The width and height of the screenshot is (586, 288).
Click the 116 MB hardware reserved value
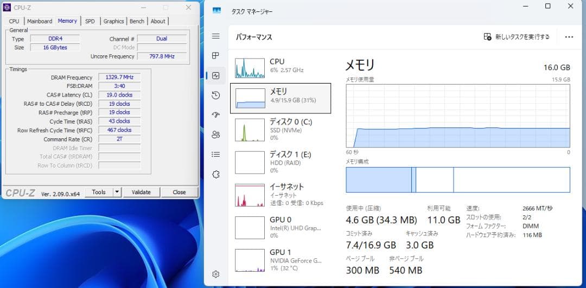(532, 235)
